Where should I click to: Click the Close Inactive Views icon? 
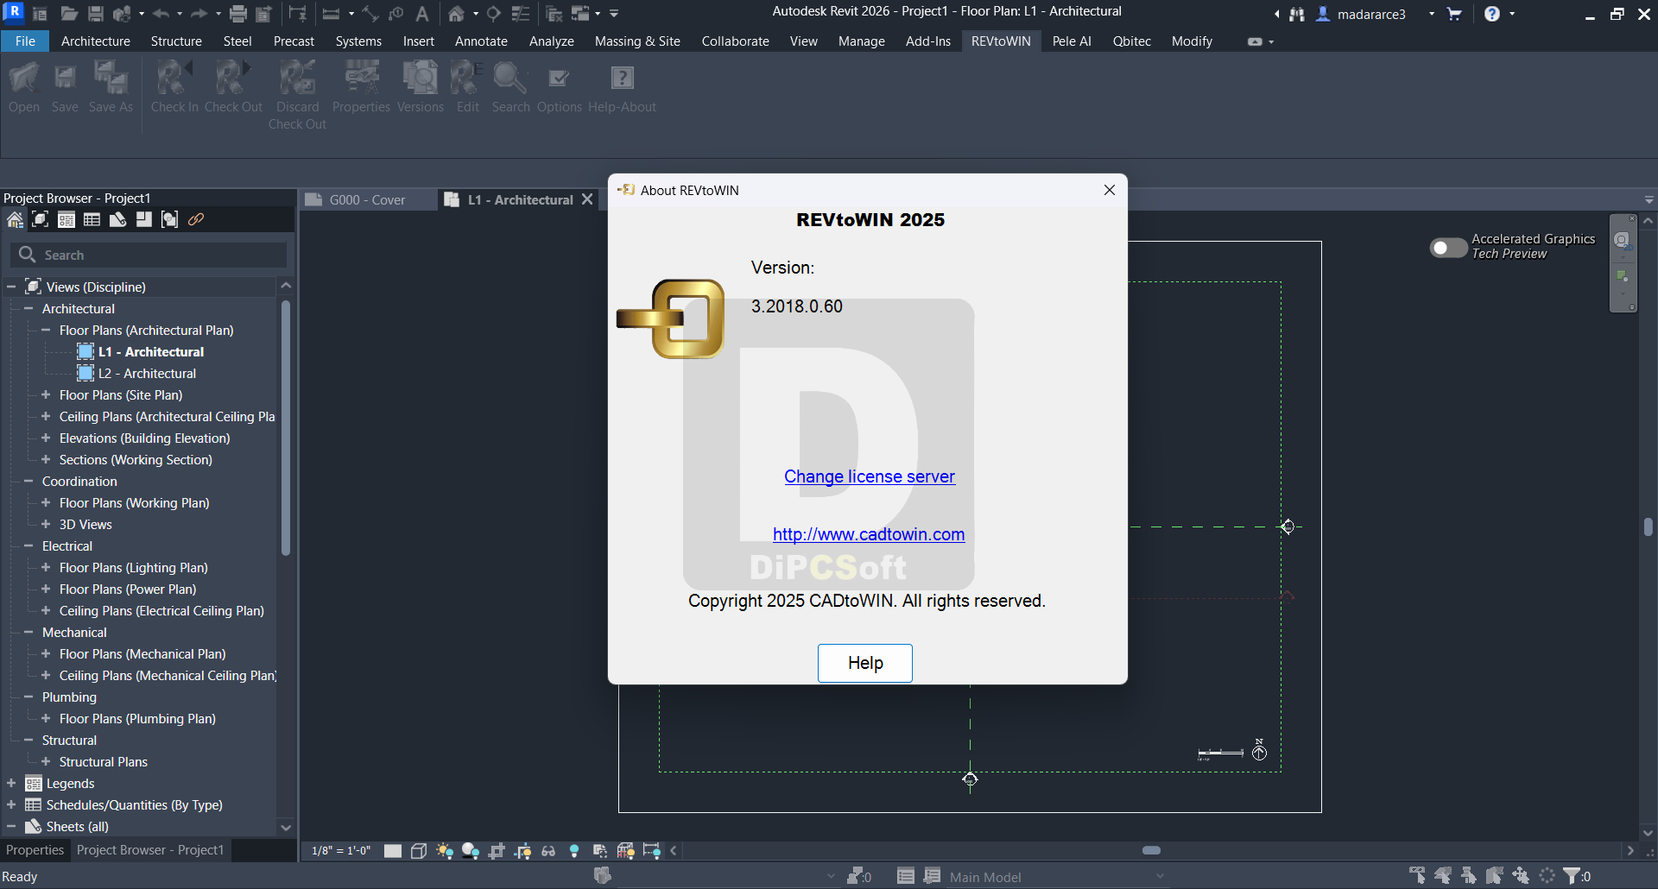(x=554, y=14)
